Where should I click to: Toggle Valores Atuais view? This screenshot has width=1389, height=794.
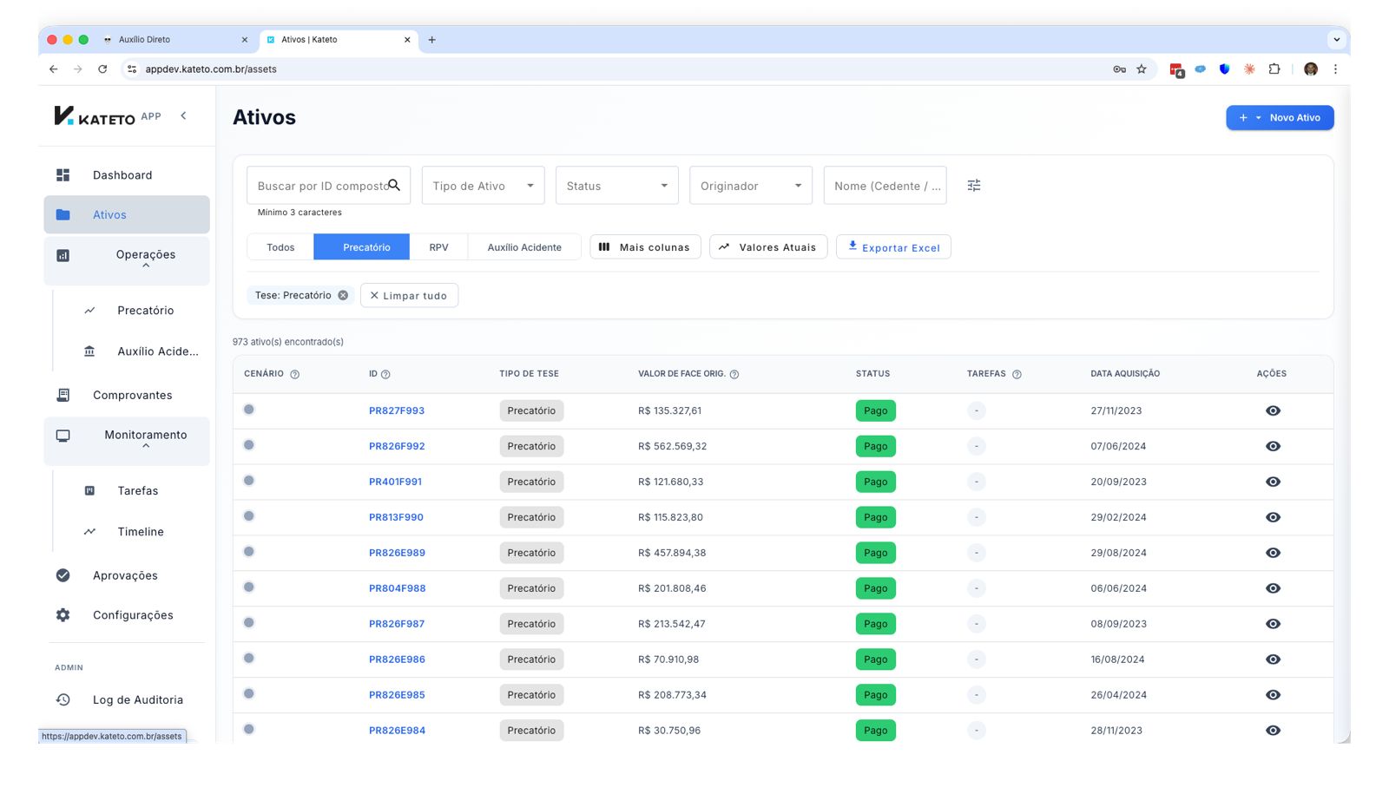[x=767, y=247]
